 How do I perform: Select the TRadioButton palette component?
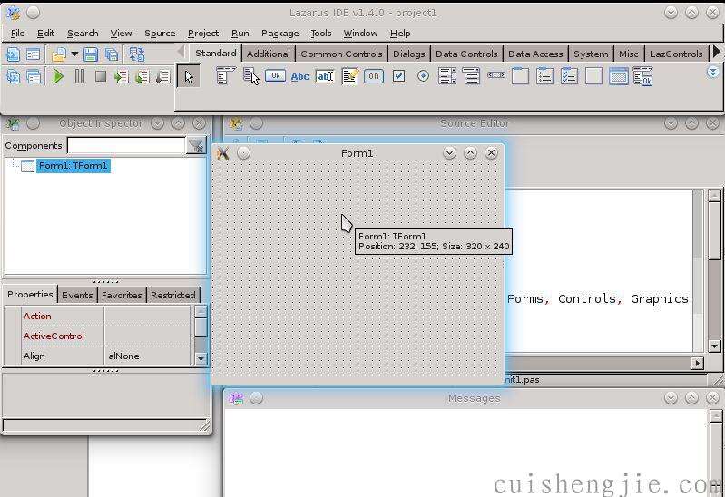(423, 77)
